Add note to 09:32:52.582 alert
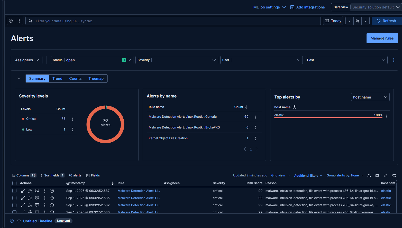 pyautogui.click(x=37, y=205)
